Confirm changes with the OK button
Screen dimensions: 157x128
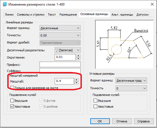point(100,121)
